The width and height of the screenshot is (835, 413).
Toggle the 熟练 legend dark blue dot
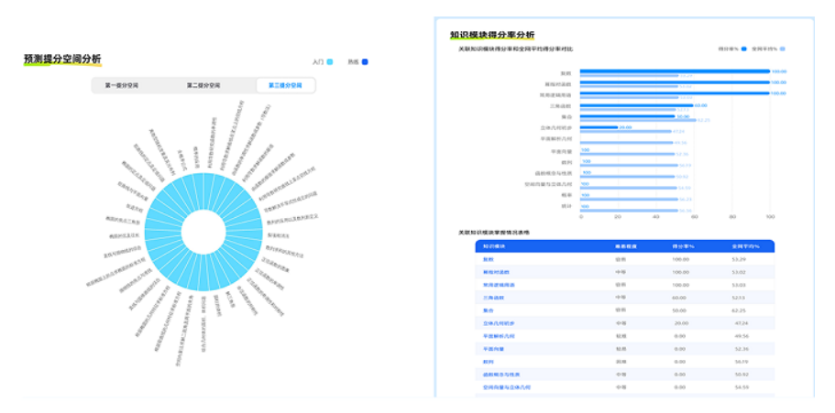point(365,62)
